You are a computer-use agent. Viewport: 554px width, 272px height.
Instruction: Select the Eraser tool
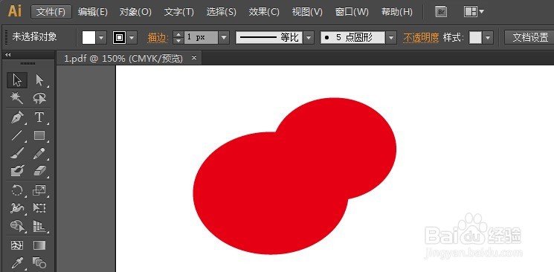click(39, 172)
